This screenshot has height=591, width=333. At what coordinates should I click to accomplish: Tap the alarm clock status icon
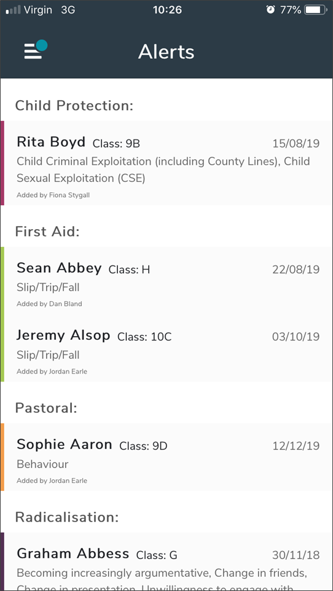click(270, 10)
